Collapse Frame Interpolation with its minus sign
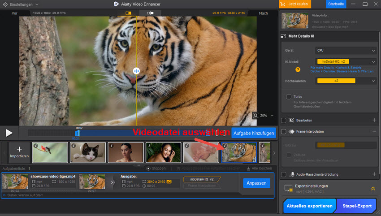Image resolution: width=381 pixels, height=216 pixels. pos(374,131)
